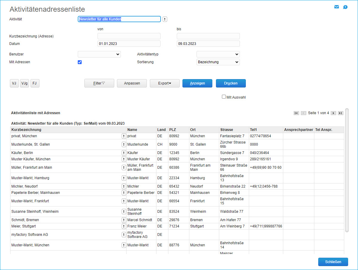Click Kurzbezeichnung bis input field

pyautogui.click(x=208, y=36)
